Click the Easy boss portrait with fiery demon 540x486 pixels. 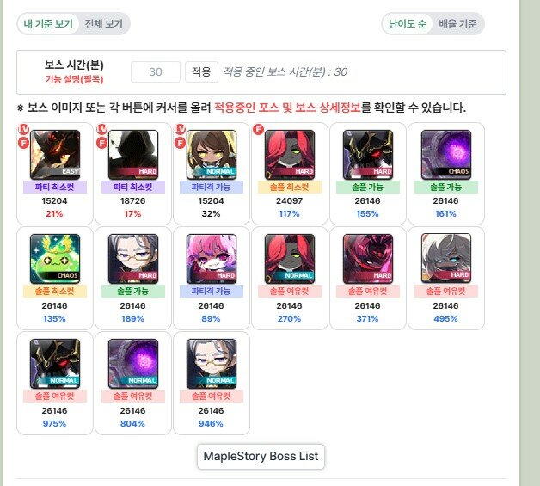click(55, 155)
